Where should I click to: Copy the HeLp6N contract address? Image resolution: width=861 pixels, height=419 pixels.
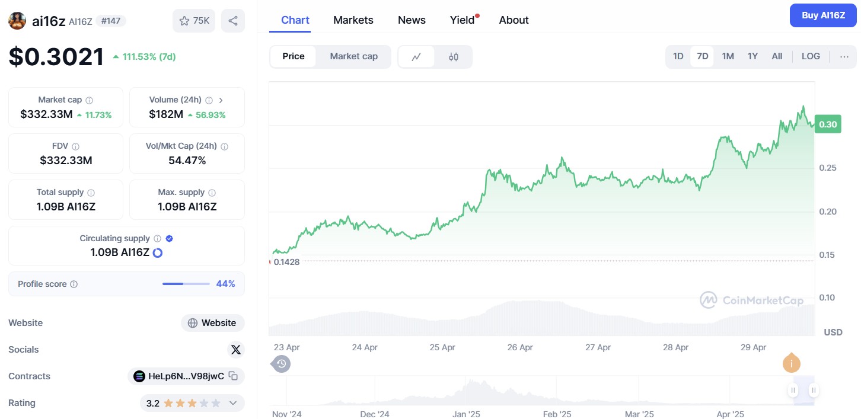click(234, 376)
